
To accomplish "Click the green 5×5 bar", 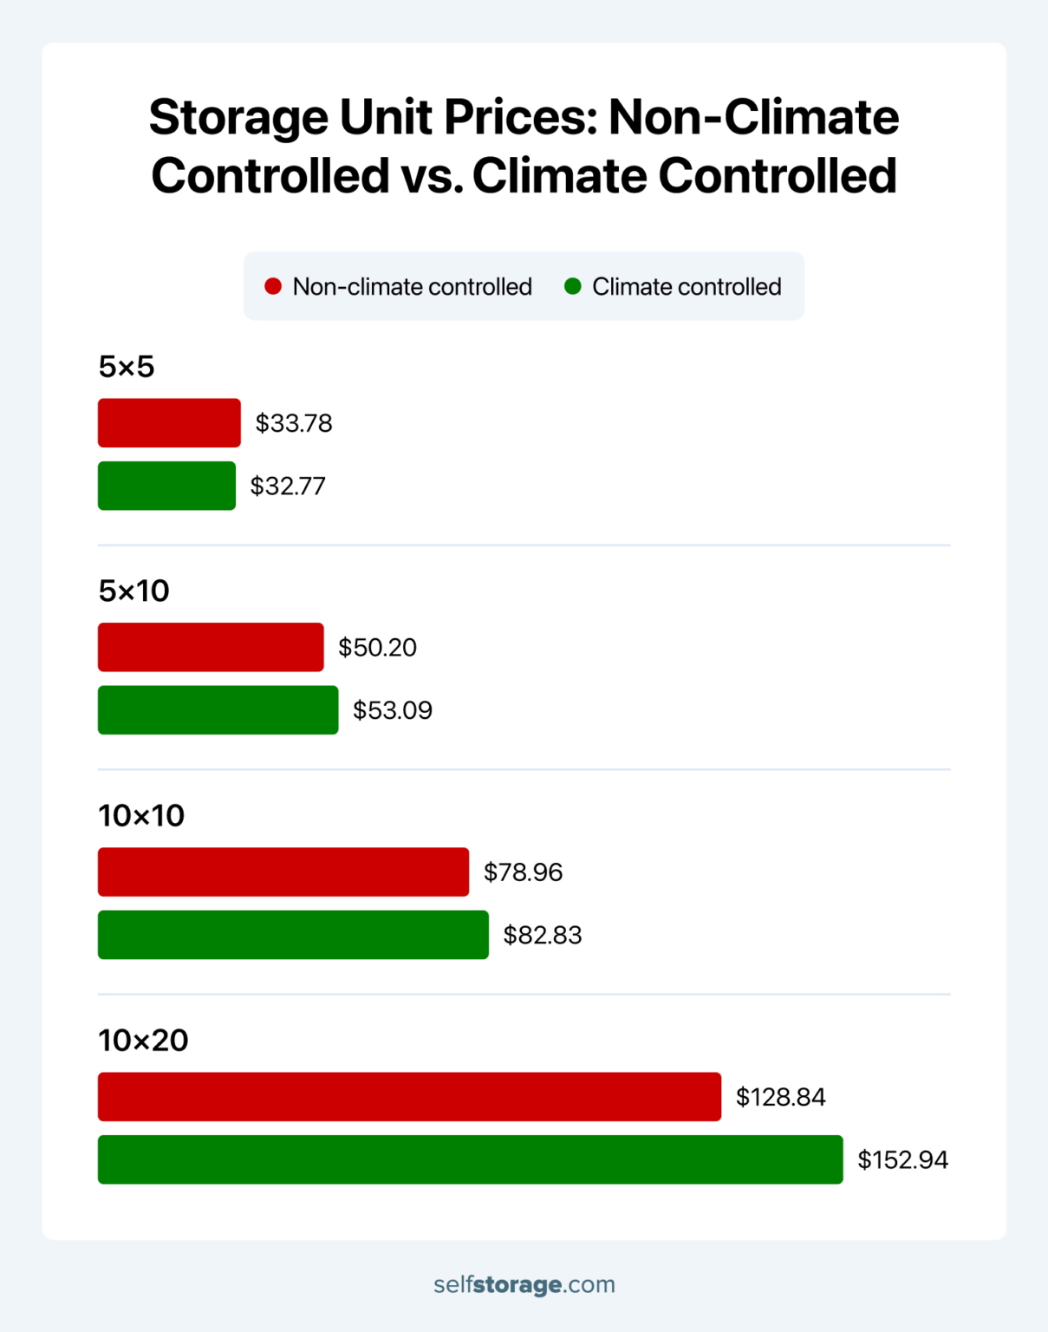I will [166, 486].
